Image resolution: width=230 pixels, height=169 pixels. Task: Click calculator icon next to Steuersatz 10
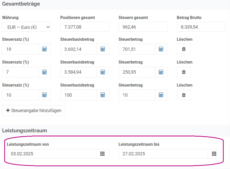[44, 95]
